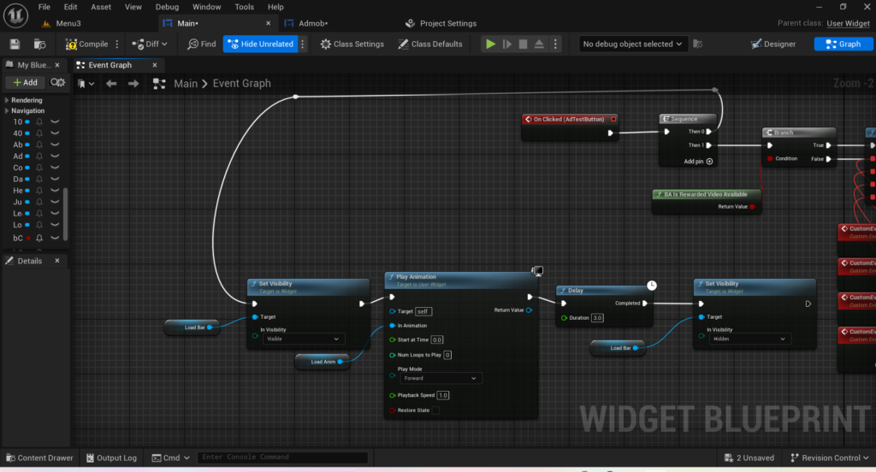876x472 pixels.
Task: Compile the blueprint
Action: click(86, 44)
